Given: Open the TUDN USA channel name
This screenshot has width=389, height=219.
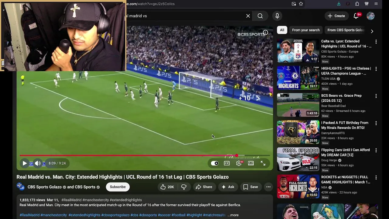Looking at the screenshot, I should click(x=329, y=79).
